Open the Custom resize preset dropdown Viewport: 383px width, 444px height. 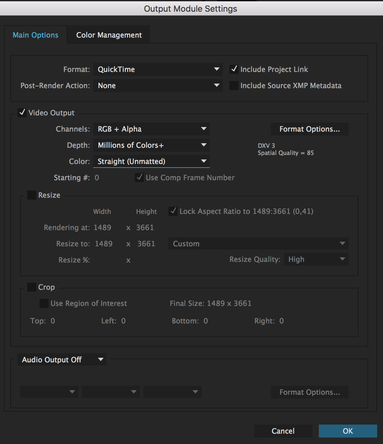click(258, 244)
